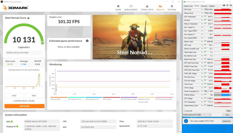The height and width of the screenshot is (133, 233).
Task: Select the Sensors tab in GPU-Z
Action: [197, 6]
